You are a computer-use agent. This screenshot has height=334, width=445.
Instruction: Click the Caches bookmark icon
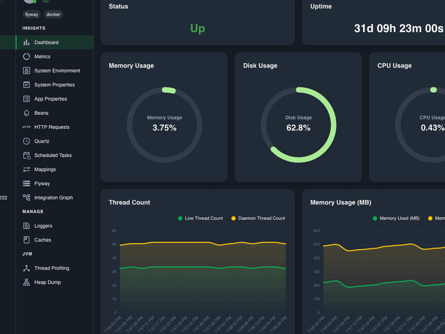tap(26, 240)
